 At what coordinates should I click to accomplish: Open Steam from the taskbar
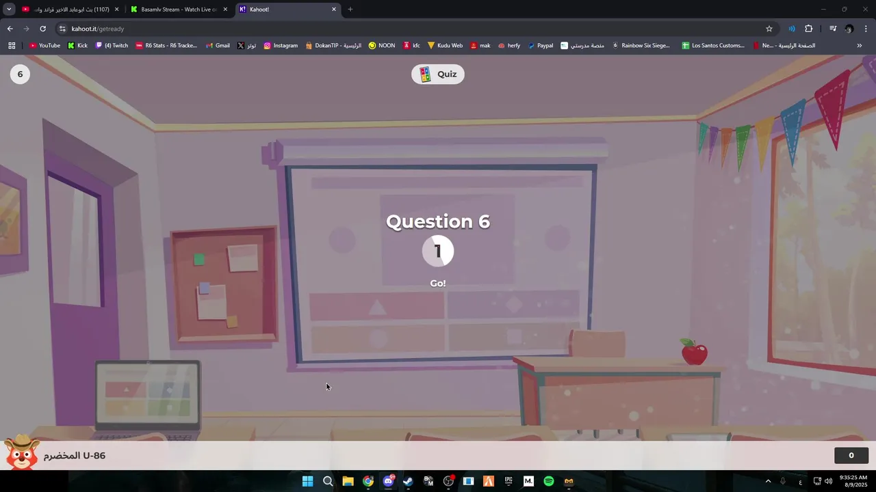click(408, 481)
